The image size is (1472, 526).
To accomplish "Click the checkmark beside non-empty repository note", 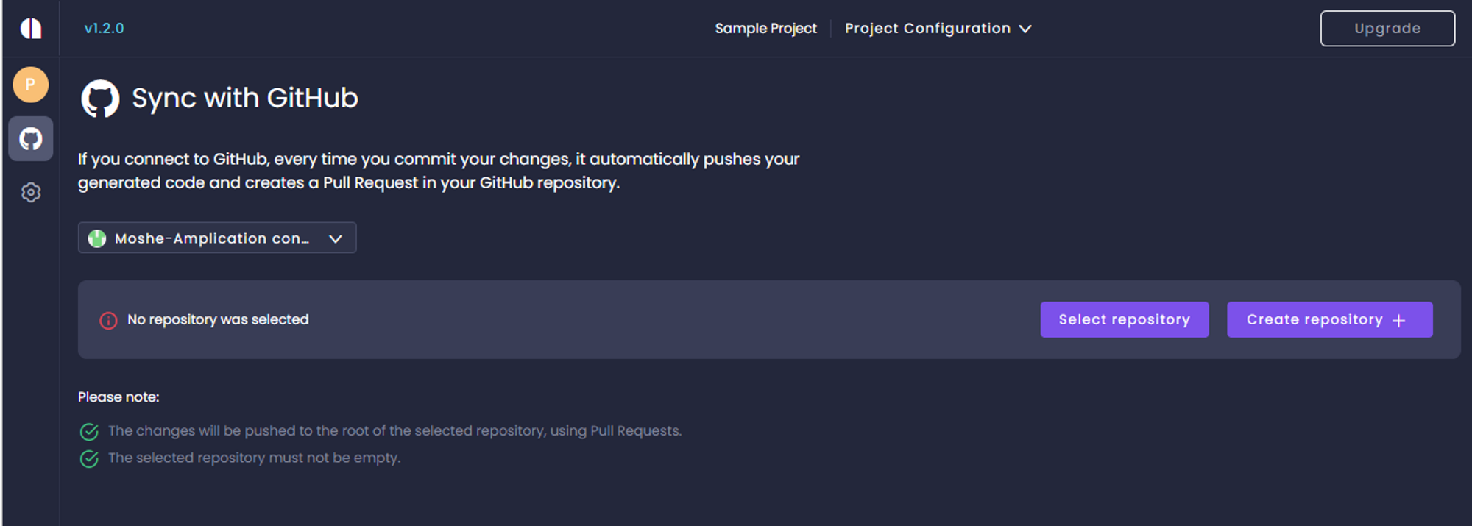I will click(x=89, y=459).
